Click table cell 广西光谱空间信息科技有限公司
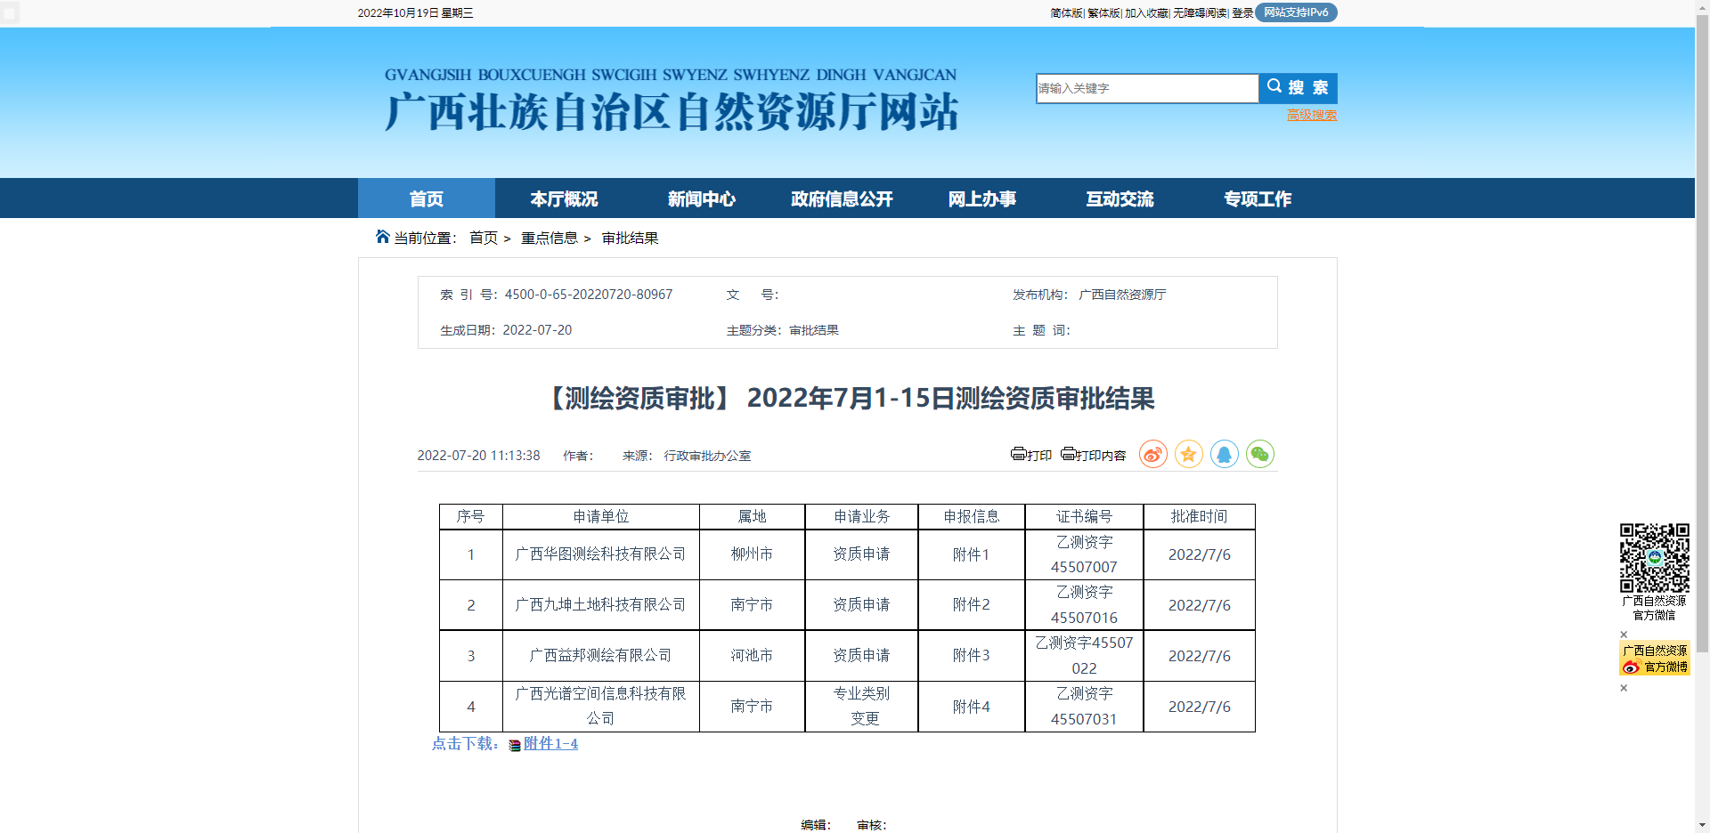The width and height of the screenshot is (1710, 833). (x=601, y=706)
